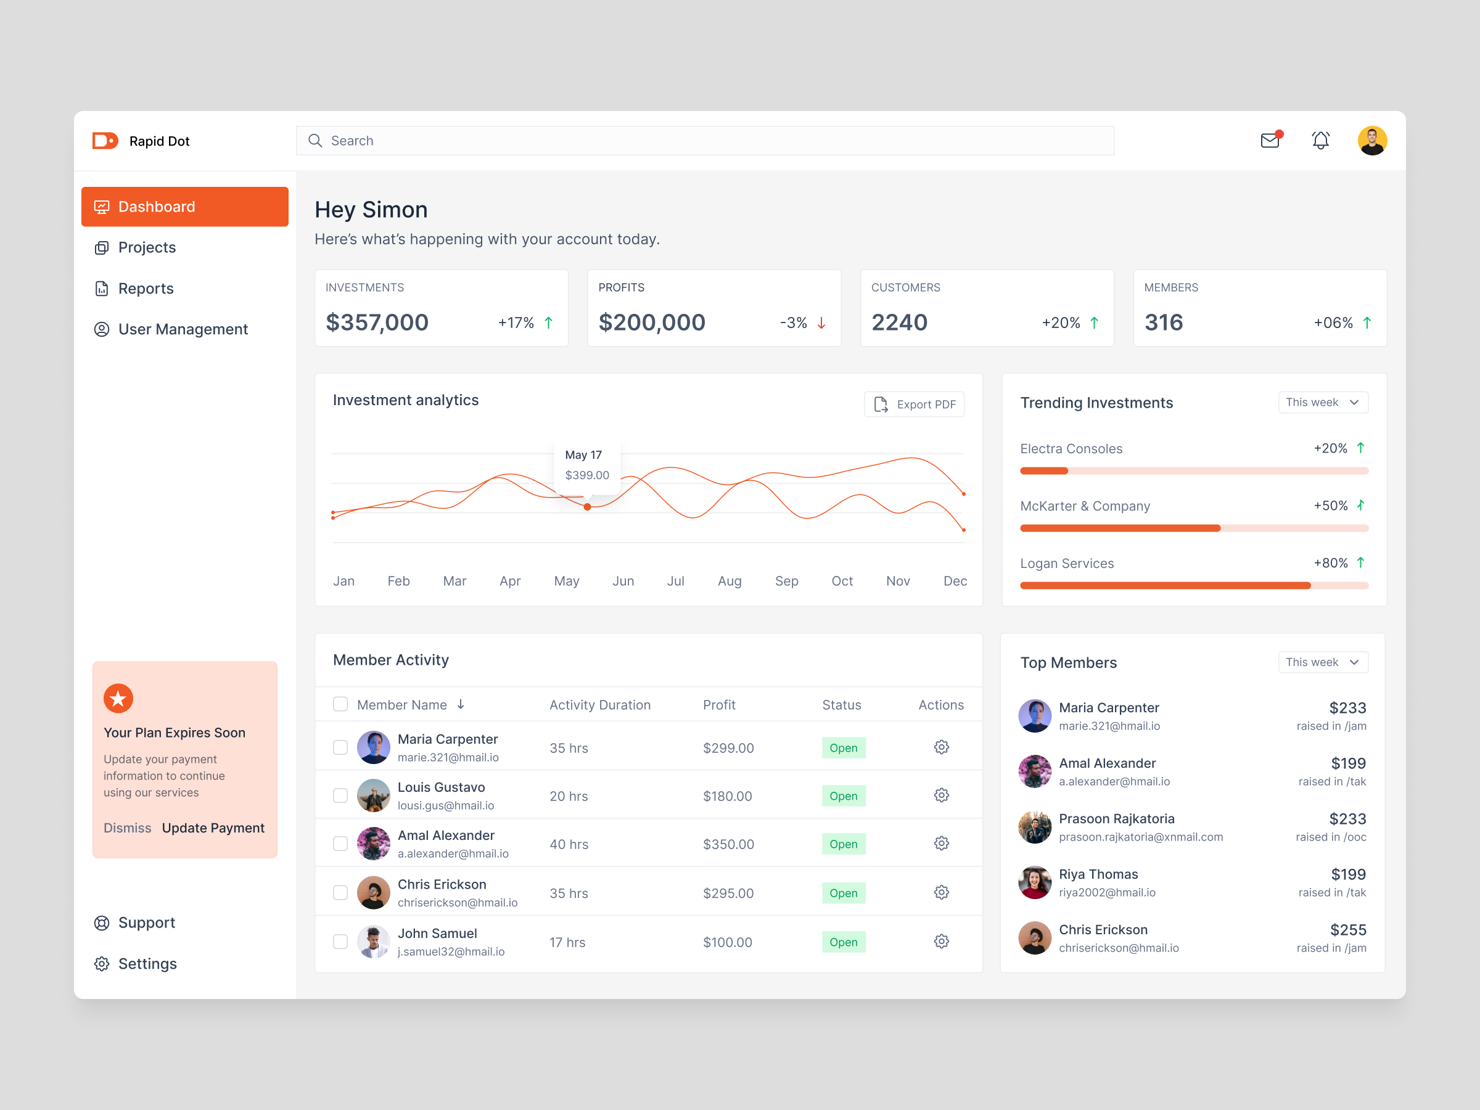The image size is (1480, 1110).
Task: Click the Rapid Dot logo icon
Action: [x=105, y=141]
